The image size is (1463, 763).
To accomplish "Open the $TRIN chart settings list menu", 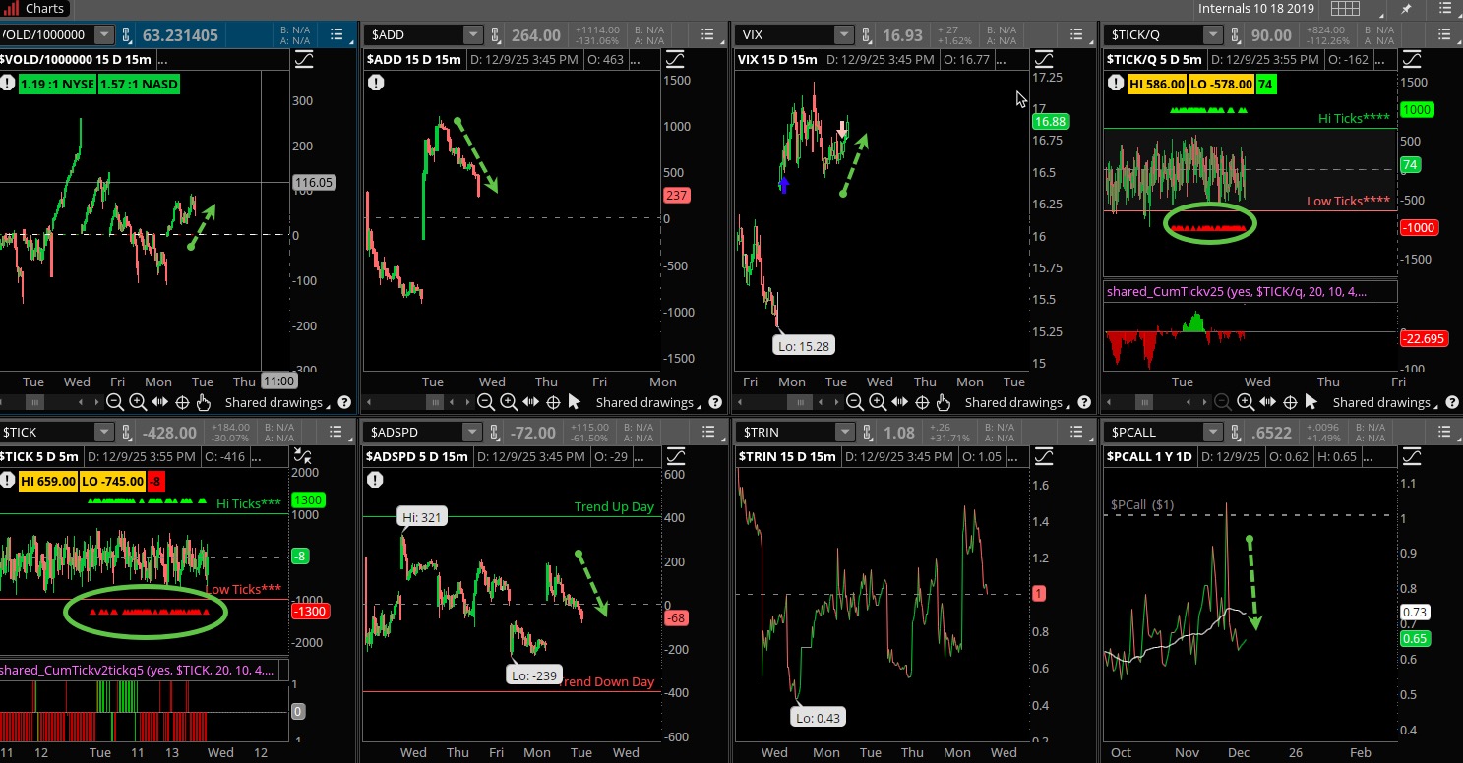I will pos(1080,433).
